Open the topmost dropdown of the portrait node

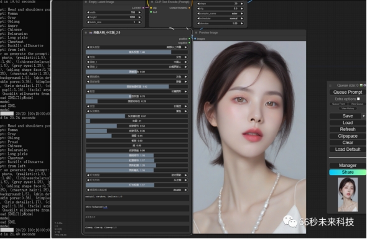pyautogui.click(x=137, y=47)
